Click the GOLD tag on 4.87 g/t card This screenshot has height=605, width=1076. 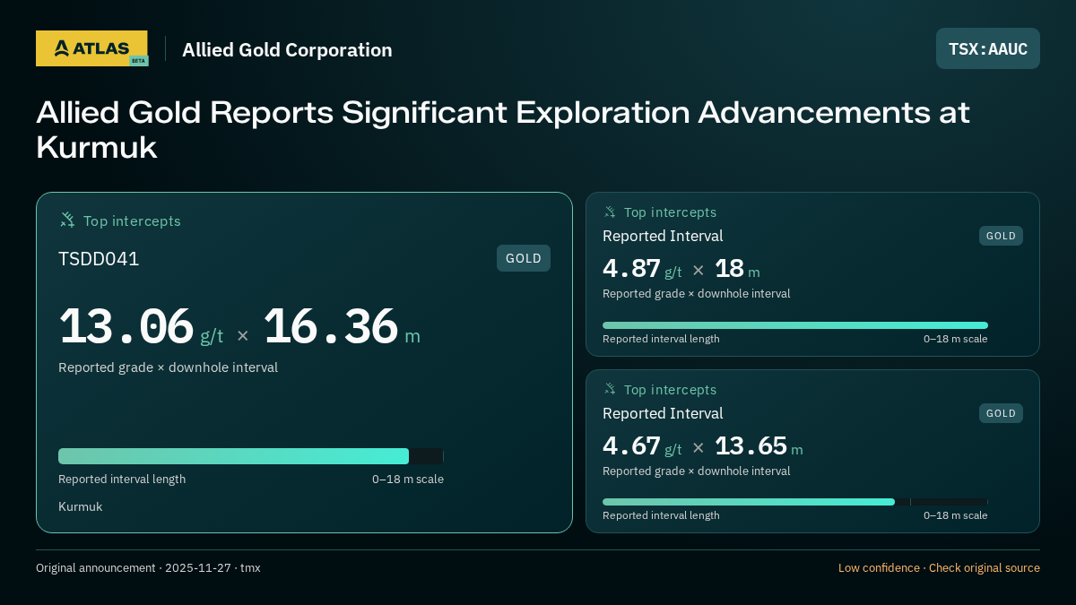tap(1001, 236)
